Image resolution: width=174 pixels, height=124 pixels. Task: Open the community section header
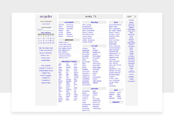[x=69, y=22]
